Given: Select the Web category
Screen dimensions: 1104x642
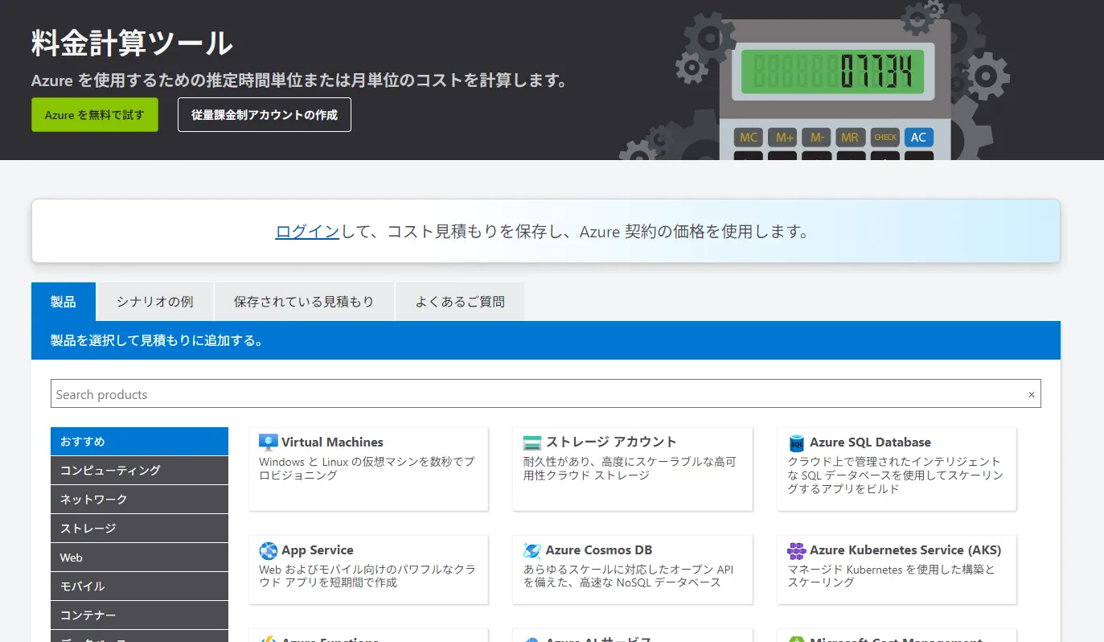Looking at the screenshot, I should click(139, 557).
